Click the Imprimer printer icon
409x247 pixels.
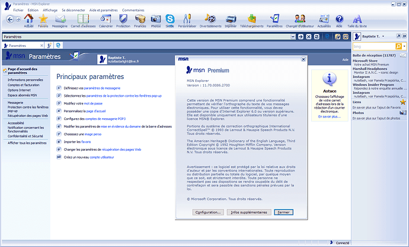click(x=231, y=20)
